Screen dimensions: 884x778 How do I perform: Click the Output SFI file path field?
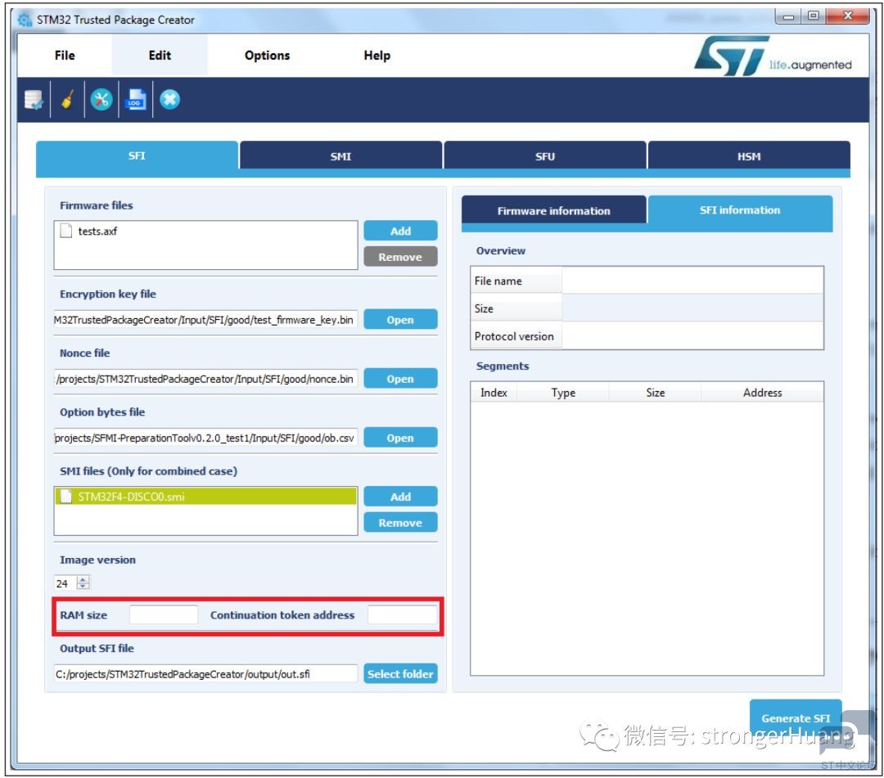pyautogui.click(x=205, y=674)
